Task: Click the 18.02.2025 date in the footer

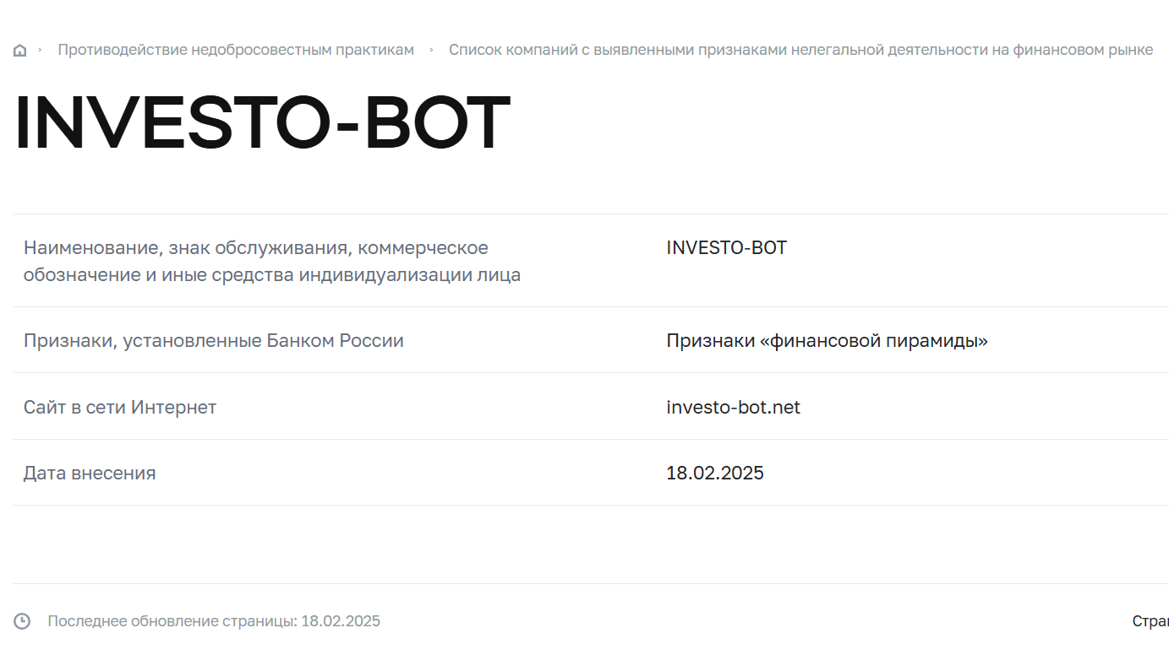Action: point(341,621)
